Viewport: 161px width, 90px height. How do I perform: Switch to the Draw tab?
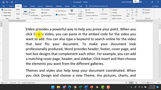pyautogui.click(x=25, y=6)
